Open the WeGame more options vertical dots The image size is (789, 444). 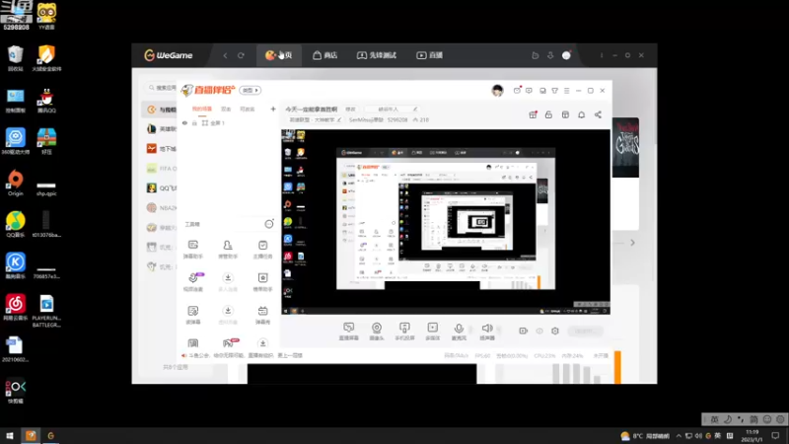[602, 55]
